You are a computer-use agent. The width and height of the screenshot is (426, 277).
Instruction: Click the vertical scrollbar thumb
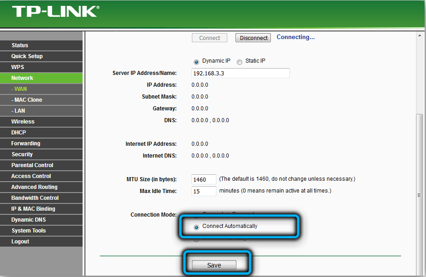coord(420,195)
